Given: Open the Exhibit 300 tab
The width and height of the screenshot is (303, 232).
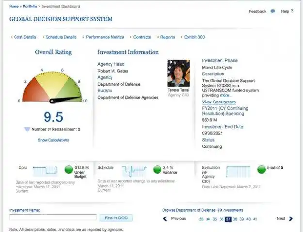Looking at the screenshot, I should pyautogui.click(x=194, y=37).
